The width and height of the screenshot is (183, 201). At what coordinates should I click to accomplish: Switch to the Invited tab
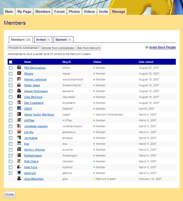(43, 40)
